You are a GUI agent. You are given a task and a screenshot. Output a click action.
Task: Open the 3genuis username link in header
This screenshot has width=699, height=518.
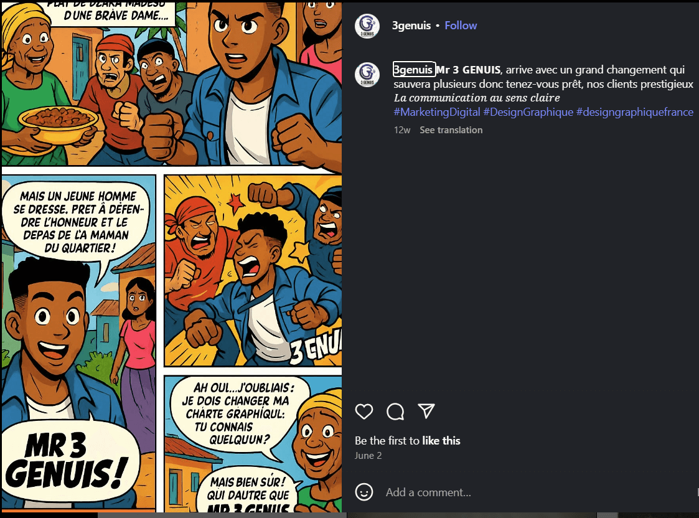click(x=411, y=26)
